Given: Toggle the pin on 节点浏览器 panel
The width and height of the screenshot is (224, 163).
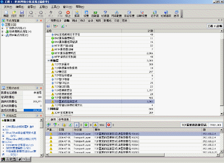Looking at the screenshot, I should 37,20.
